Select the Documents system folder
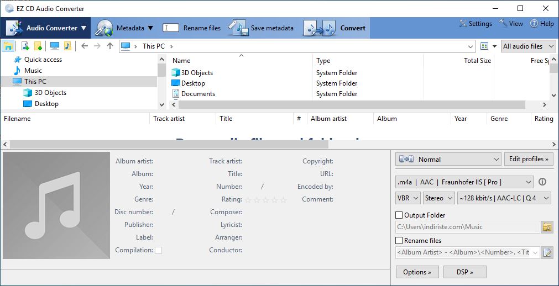This screenshot has width=559, height=286. pos(198,94)
